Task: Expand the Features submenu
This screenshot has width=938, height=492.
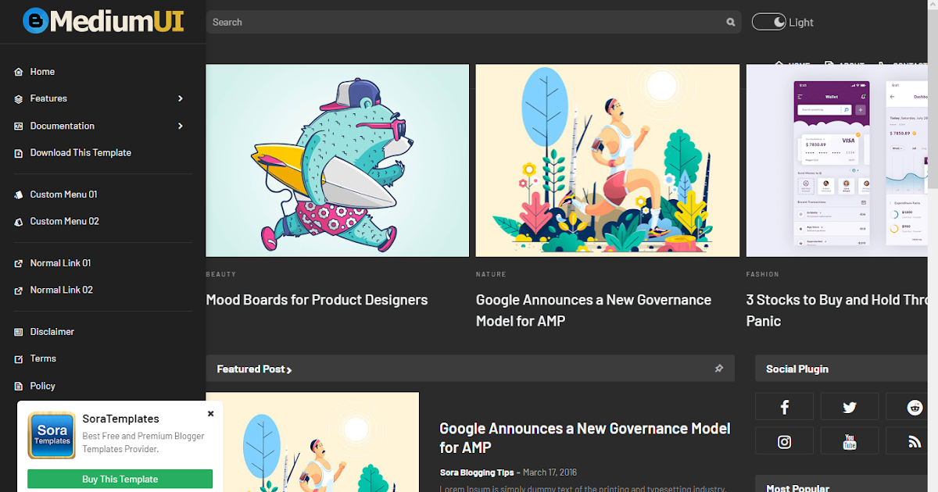Action: coord(180,98)
